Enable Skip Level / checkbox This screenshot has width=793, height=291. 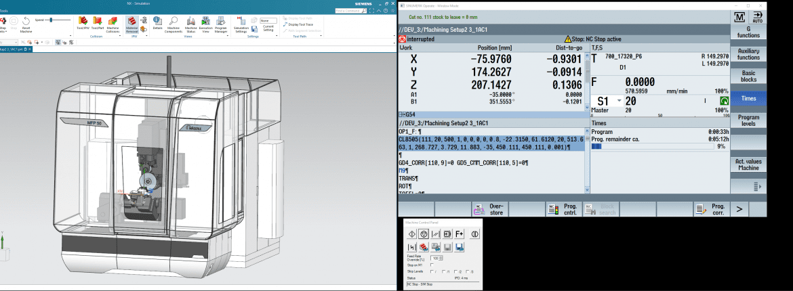point(431,271)
